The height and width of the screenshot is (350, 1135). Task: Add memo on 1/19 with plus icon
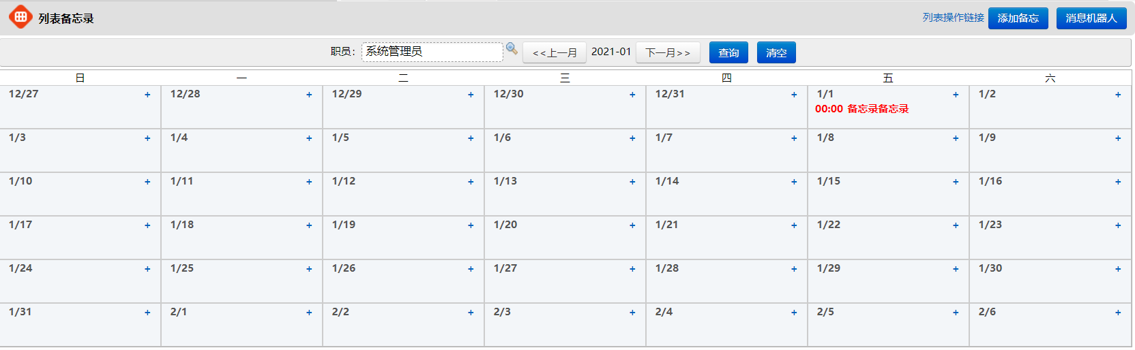click(x=471, y=225)
